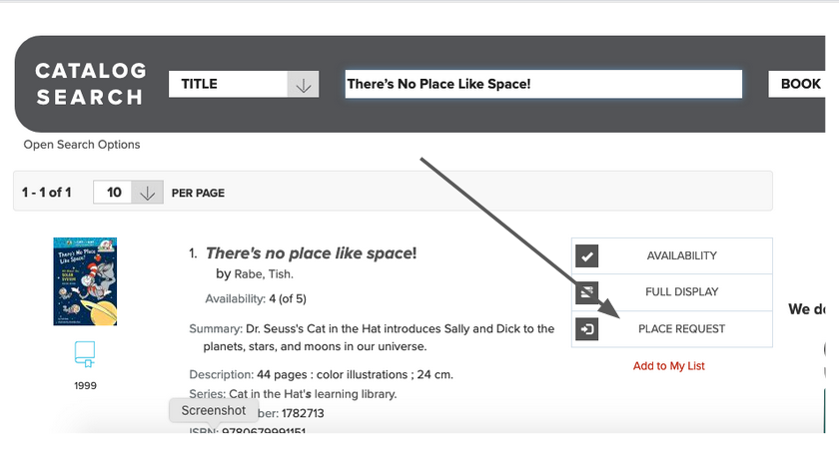
Task: Open the TITLE search type dropdown
Action: (244, 84)
